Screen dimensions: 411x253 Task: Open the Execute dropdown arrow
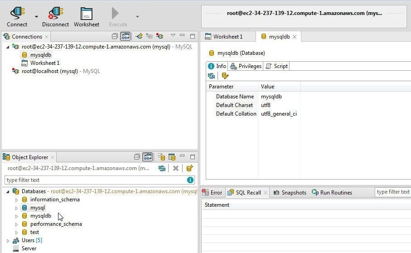pyautogui.click(x=137, y=17)
